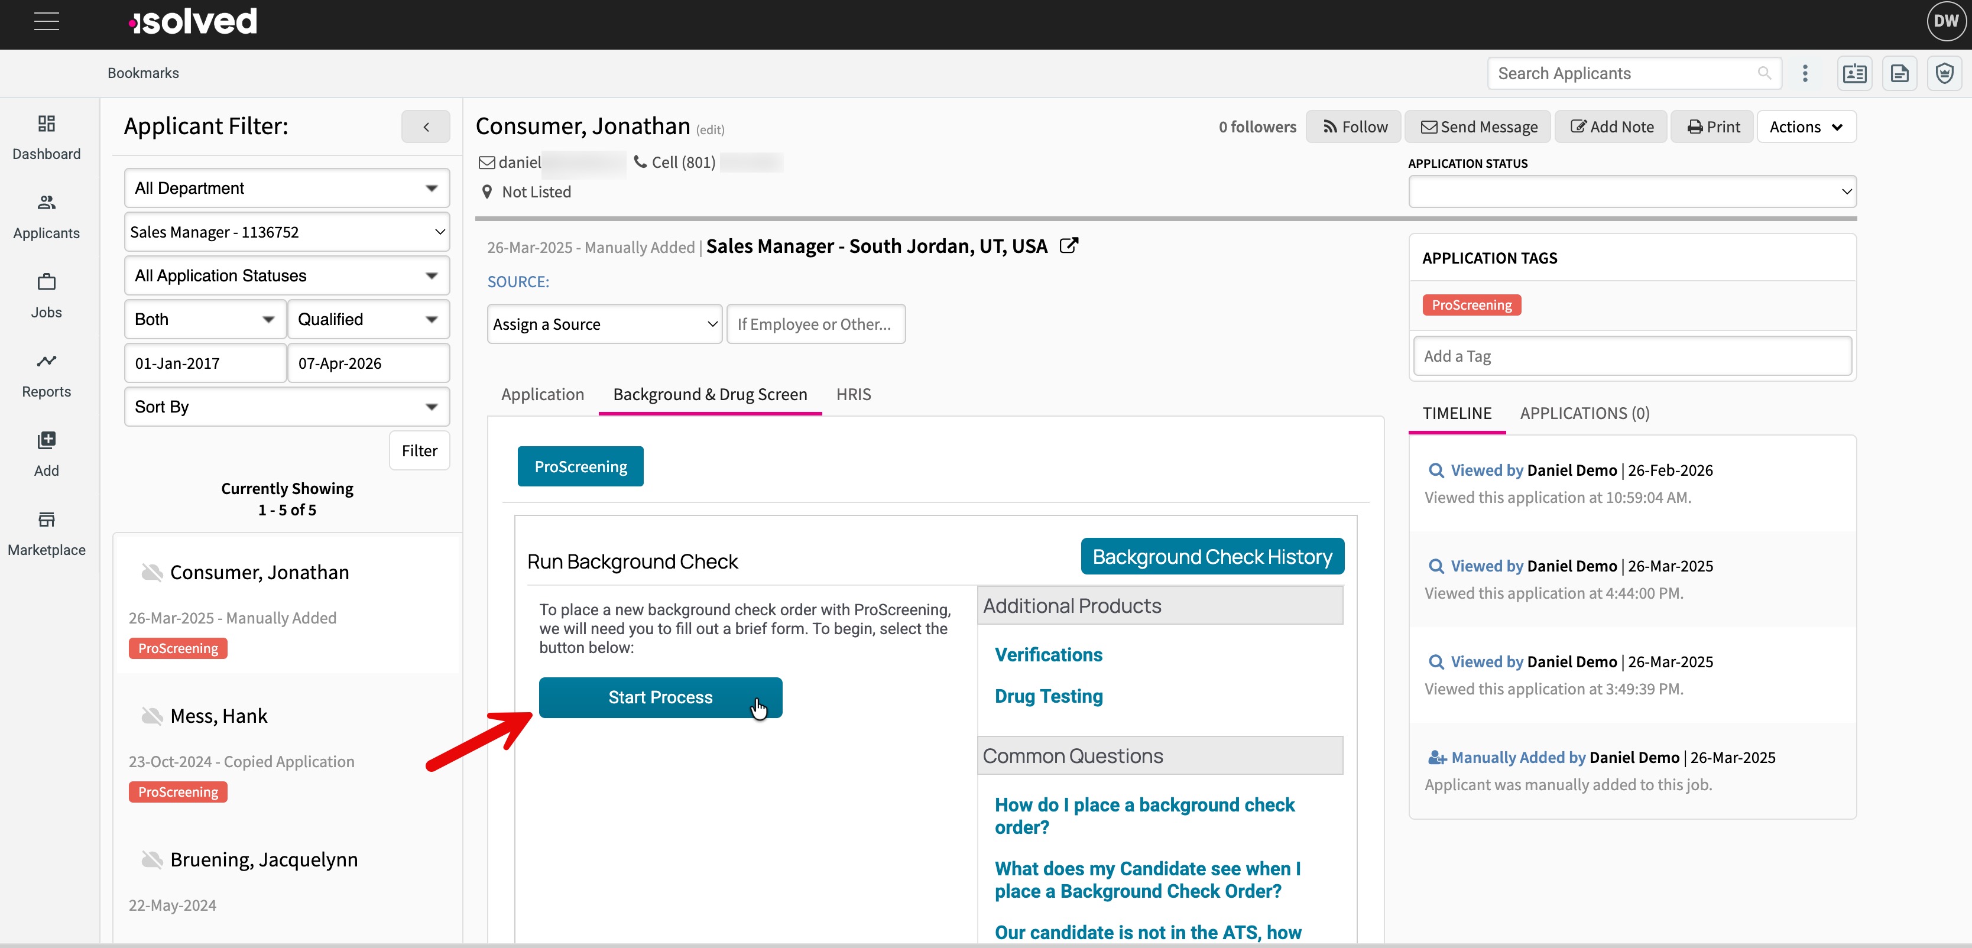1972x948 pixels.
Task: Click the Start Process button
Action: pos(660,697)
